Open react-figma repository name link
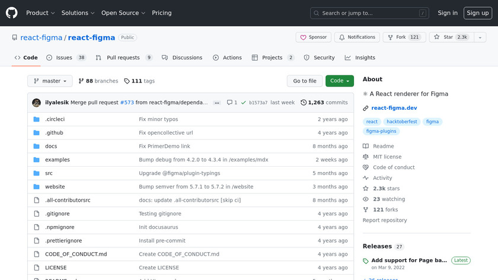The width and height of the screenshot is (498, 280). click(x=91, y=37)
